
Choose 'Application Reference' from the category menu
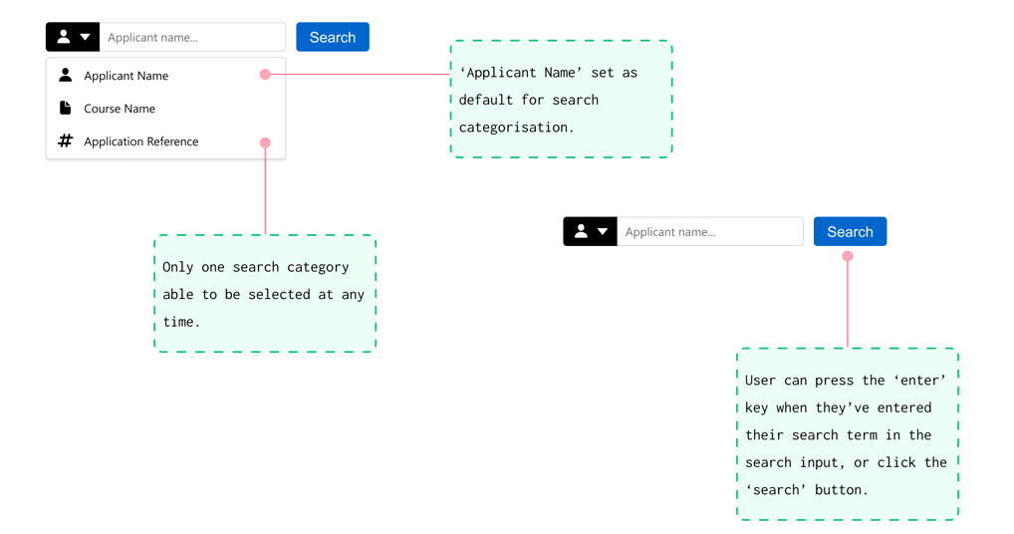click(x=165, y=141)
